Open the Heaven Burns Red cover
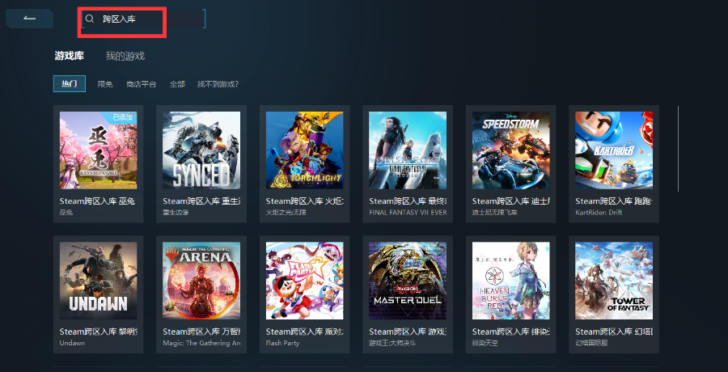 click(510, 281)
